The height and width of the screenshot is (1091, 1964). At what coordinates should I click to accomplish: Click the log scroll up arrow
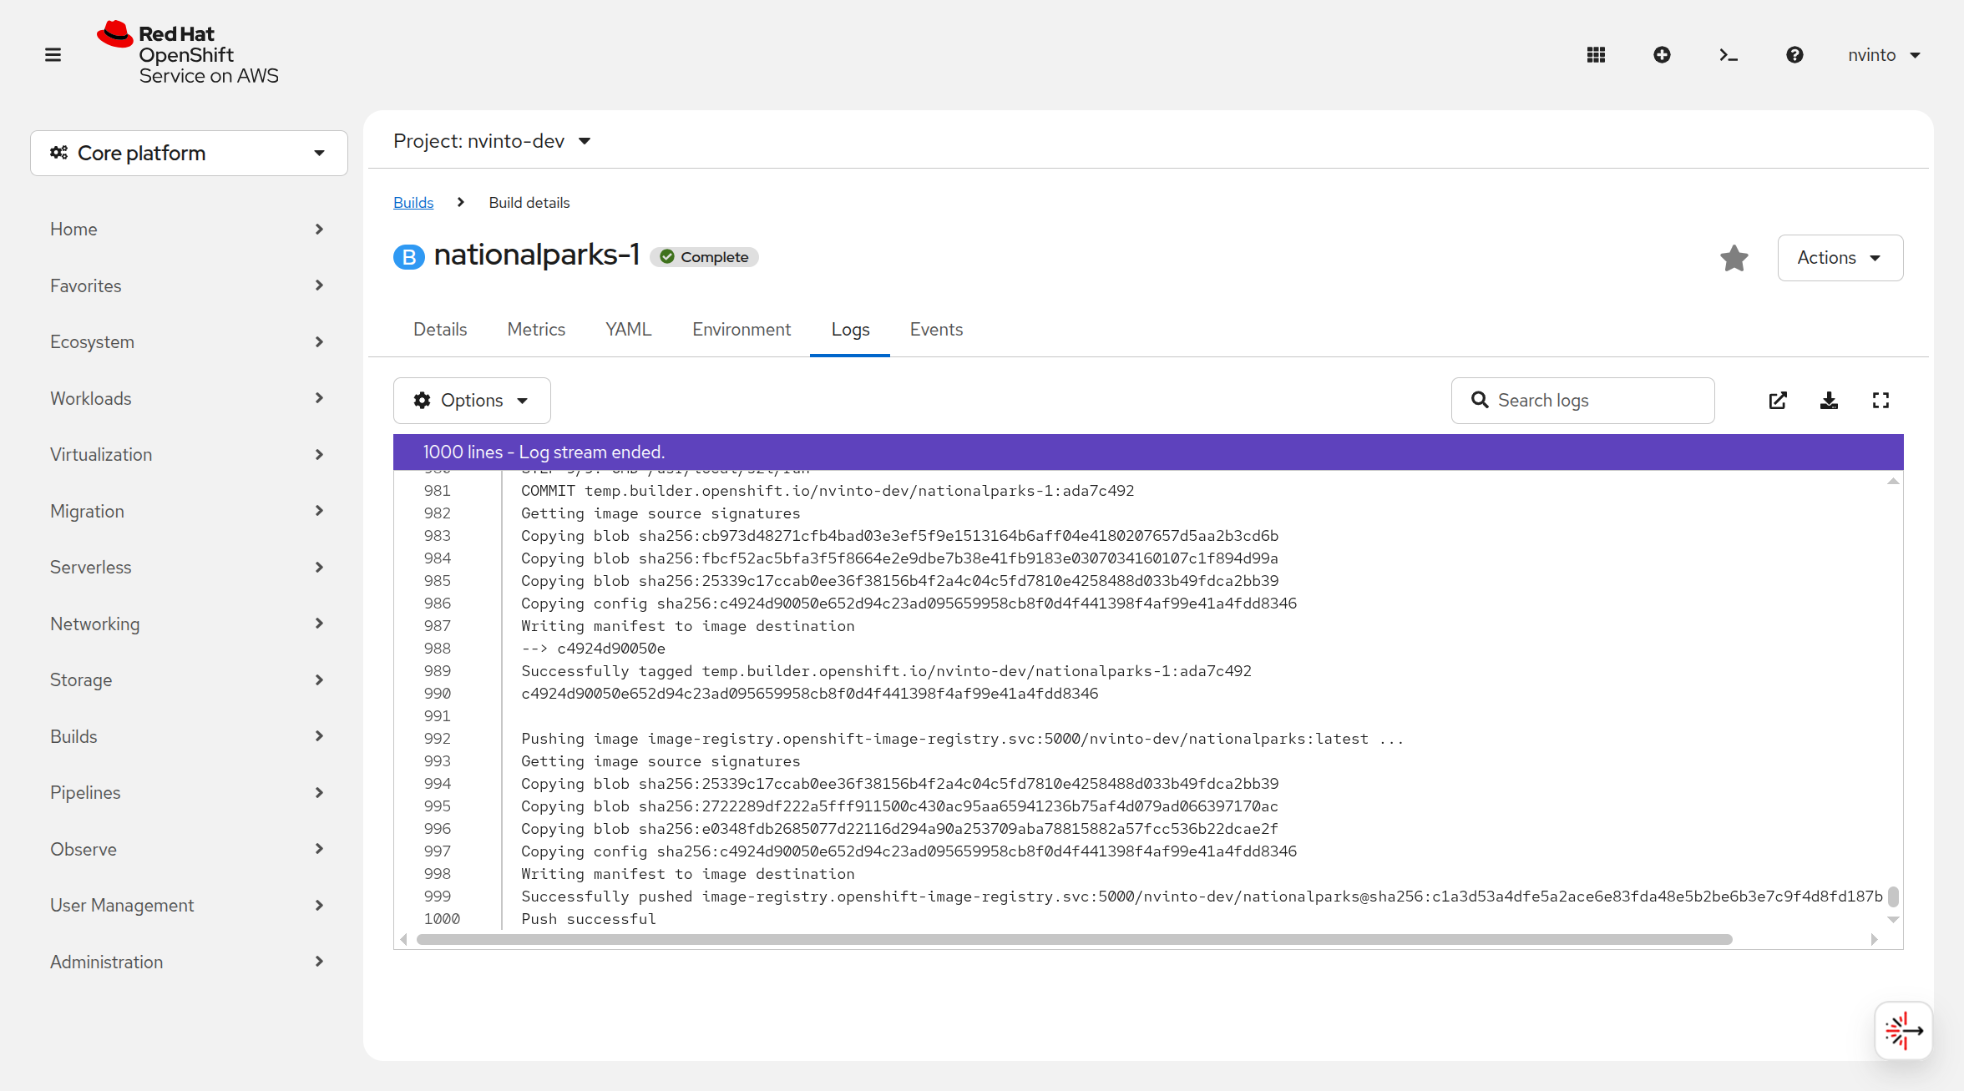point(1894,481)
